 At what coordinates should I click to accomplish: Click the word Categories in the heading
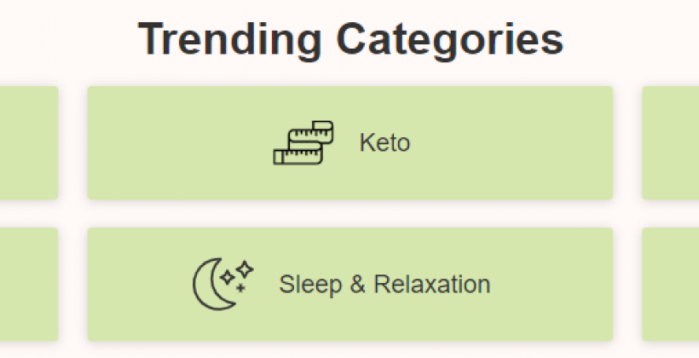[450, 41]
